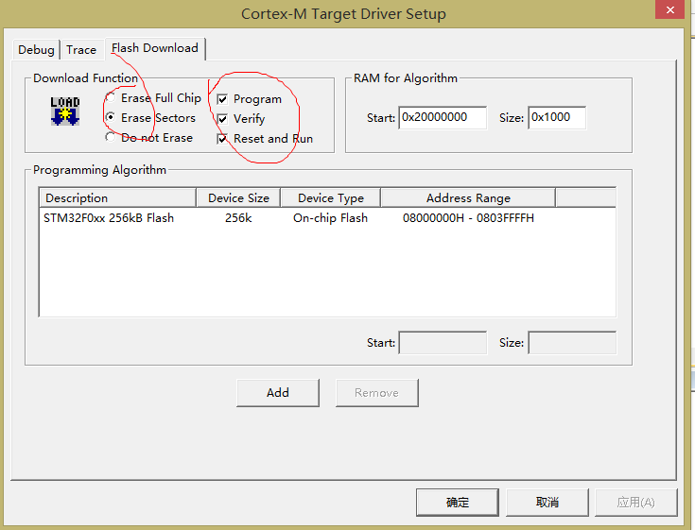The image size is (695, 530).
Task: Click the Add algorithm button
Action: 278,393
